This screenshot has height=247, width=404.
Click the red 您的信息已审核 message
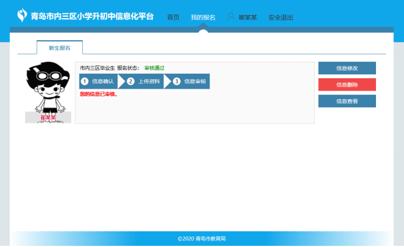pyautogui.click(x=99, y=94)
